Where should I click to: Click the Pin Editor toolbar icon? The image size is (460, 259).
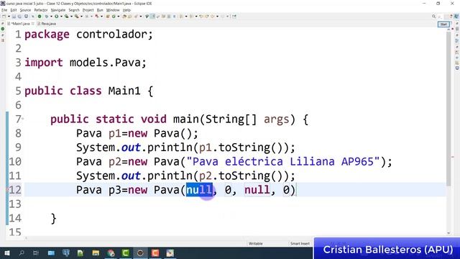(x=234, y=17)
